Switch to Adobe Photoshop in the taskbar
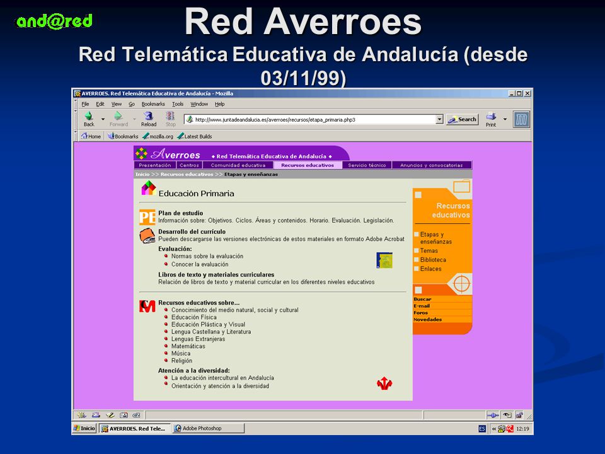Image resolution: width=605 pixels, height=454 pixels. [209, 428]
